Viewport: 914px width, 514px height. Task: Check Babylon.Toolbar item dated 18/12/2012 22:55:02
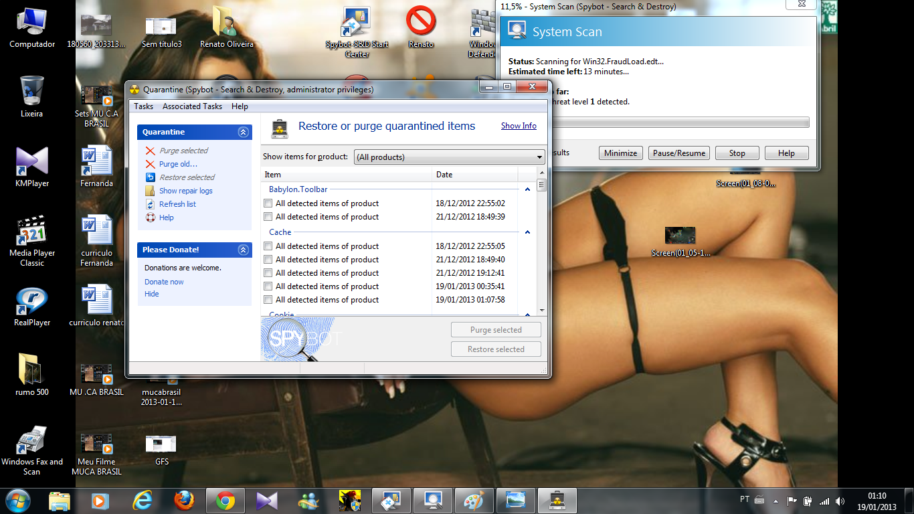click(268, 203)
